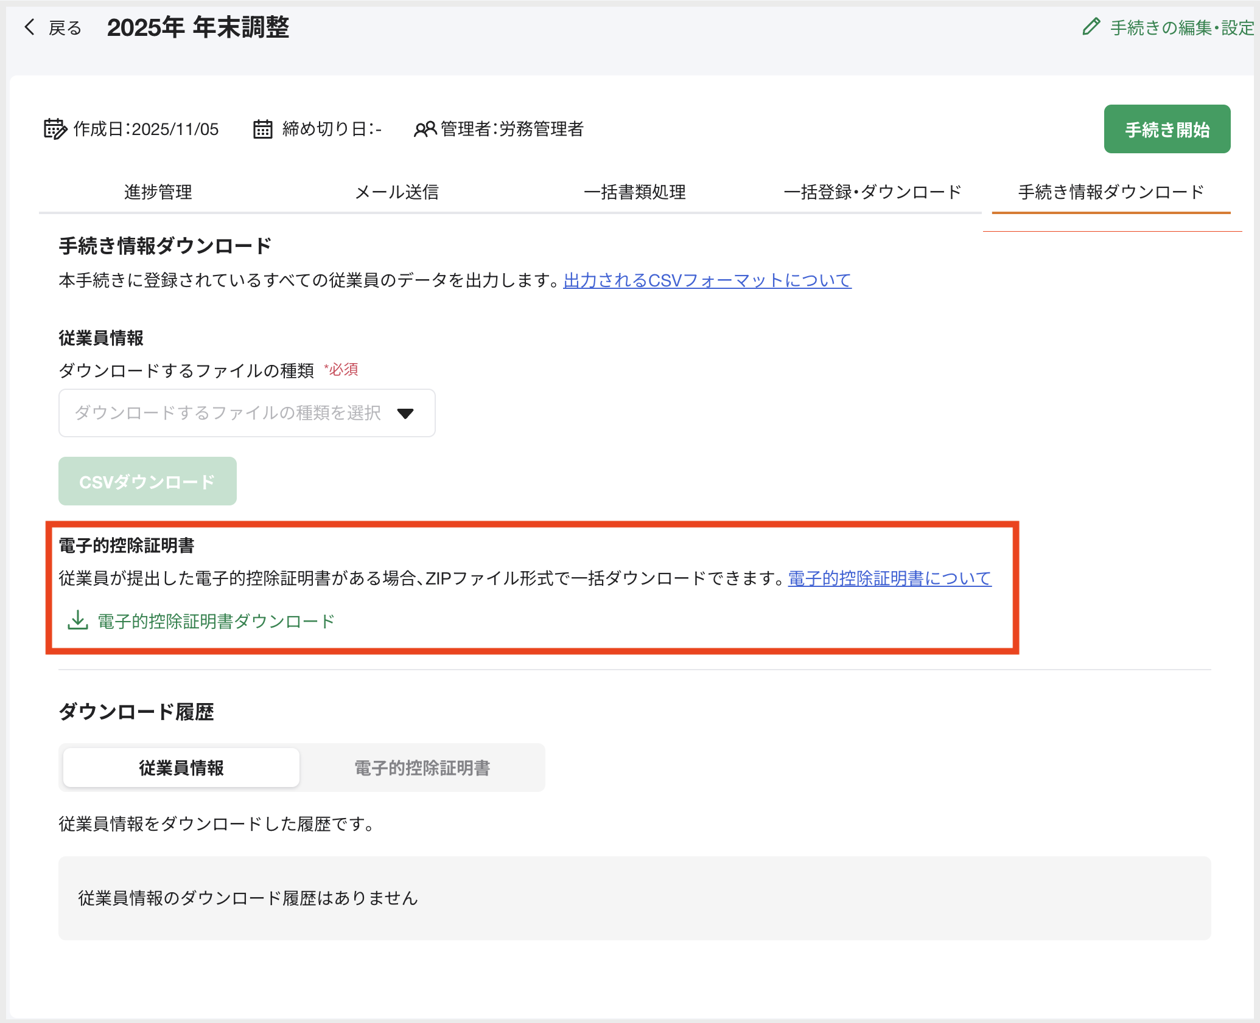1260x1023 pixels.
Task: Click the dropdown arrow in the file type selector
Action: [x=406, y=413]
